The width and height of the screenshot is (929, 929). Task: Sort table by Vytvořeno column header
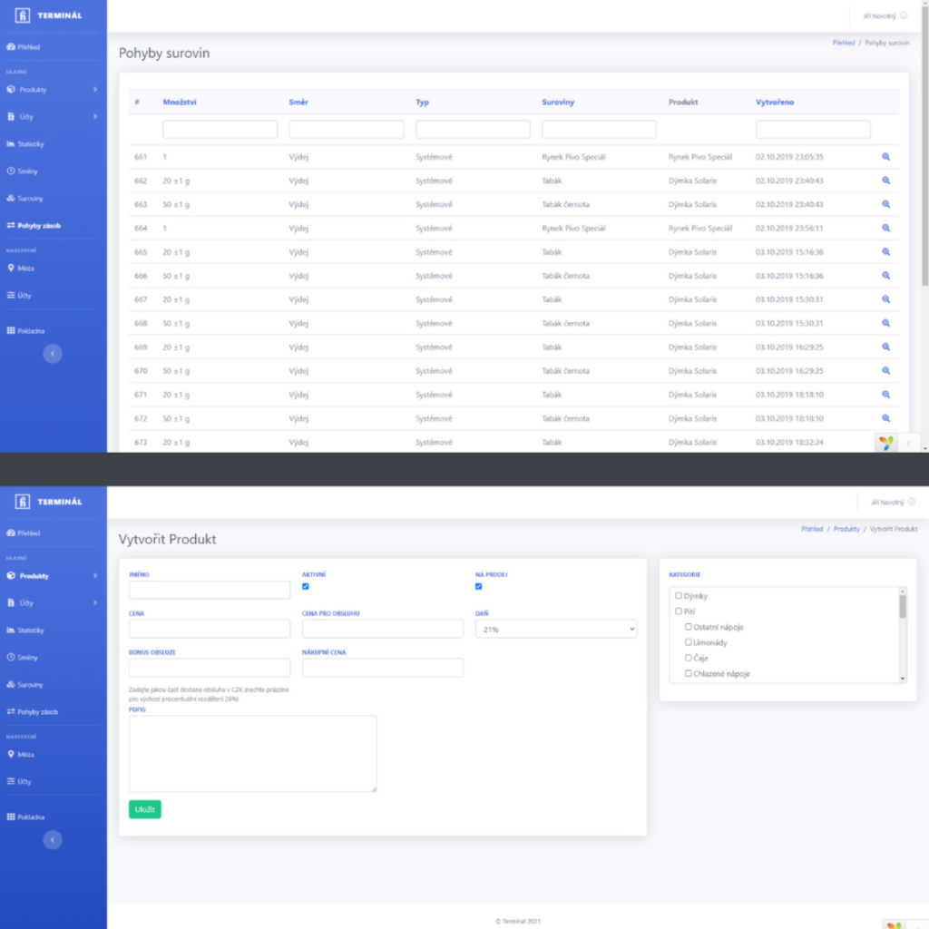774,103
